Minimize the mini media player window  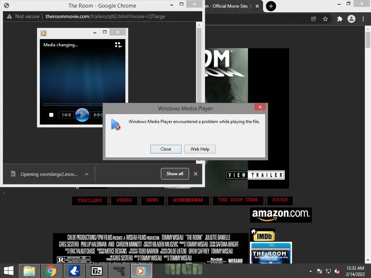click(95, 32)
